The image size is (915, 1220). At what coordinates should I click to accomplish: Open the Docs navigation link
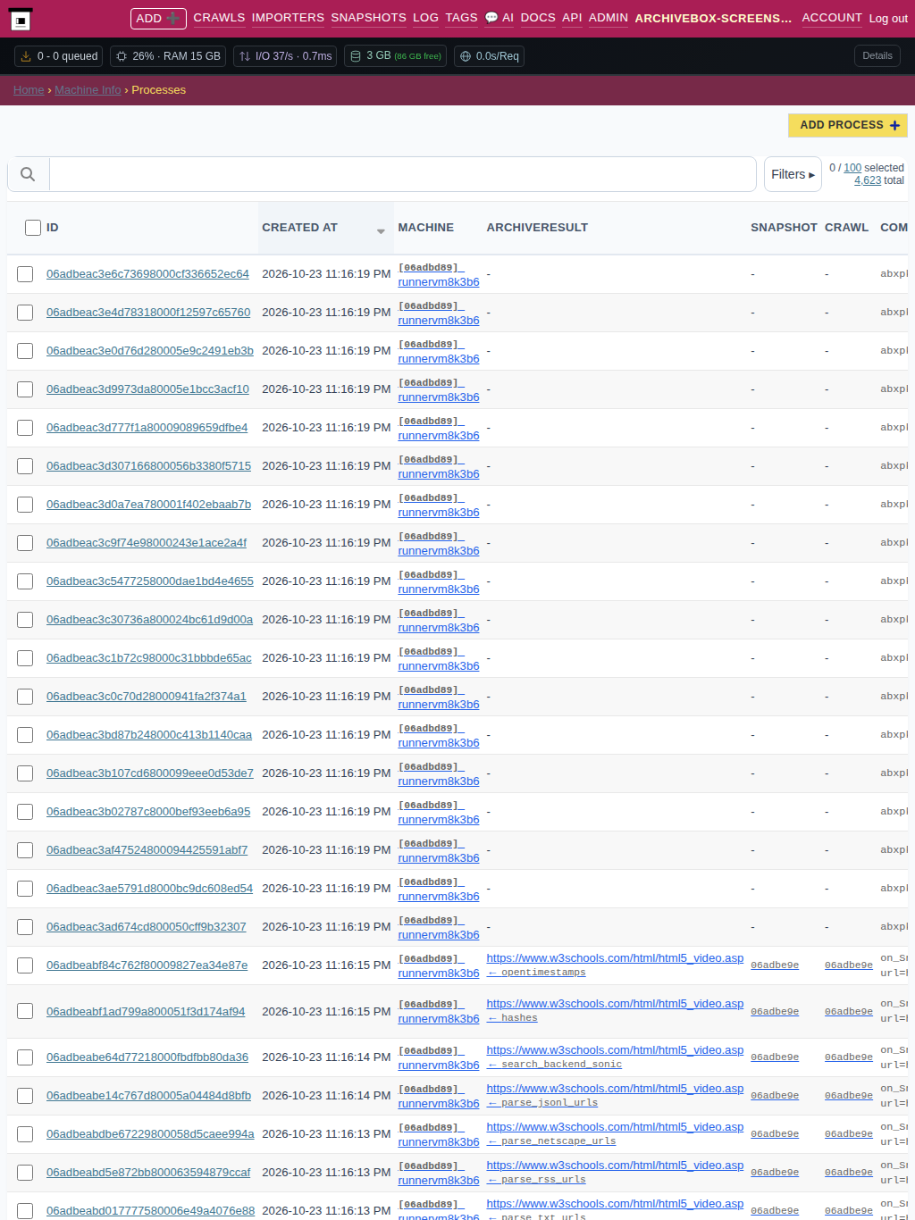pyautogui.click(x=538, y=18)
